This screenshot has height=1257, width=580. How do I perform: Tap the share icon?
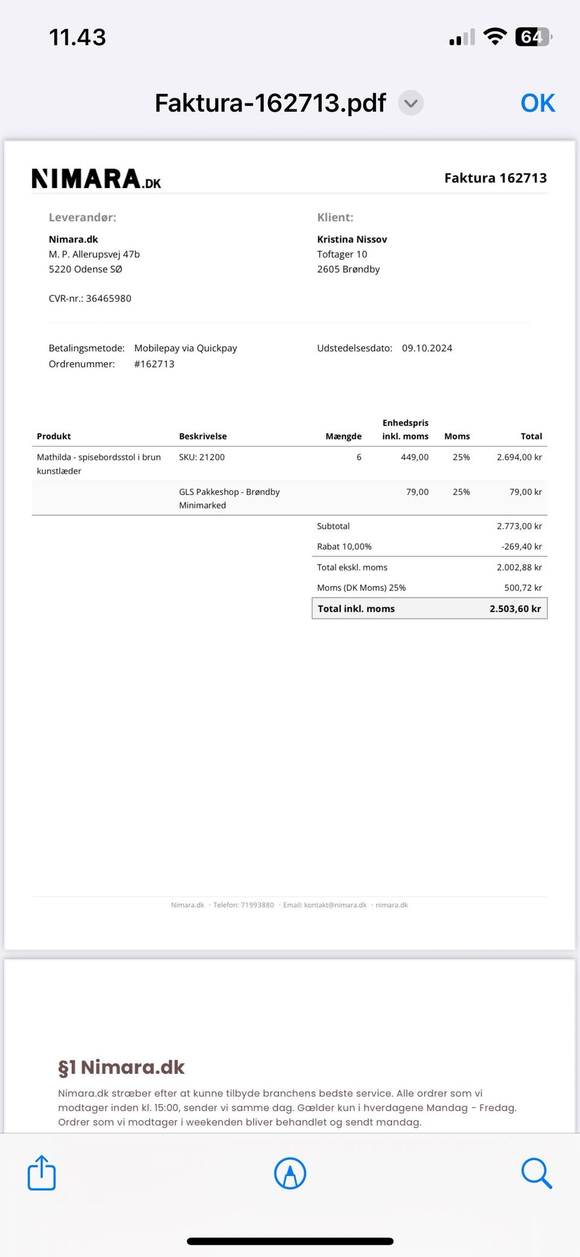point(42,1173)
